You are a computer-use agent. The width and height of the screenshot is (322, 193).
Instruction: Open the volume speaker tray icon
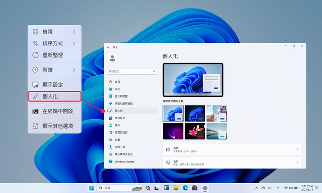(x=291, y=188)
